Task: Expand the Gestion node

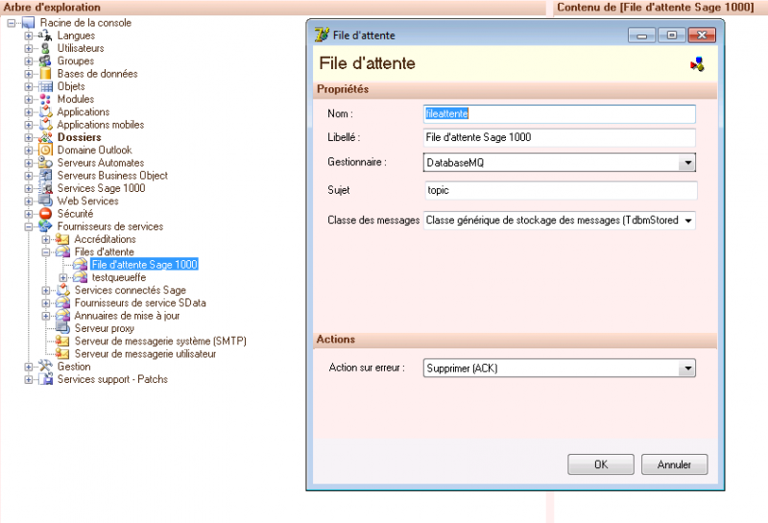Action: [29, 367]
